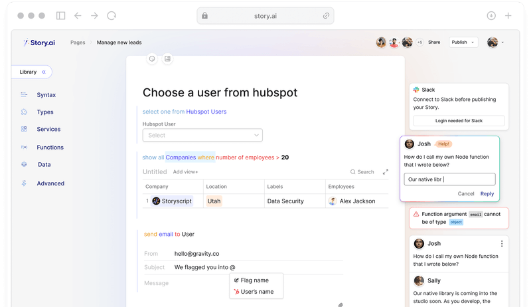Click the attachment paperclip icon
The width and height of the screenshot is (531, 307).
coord(341,304)
